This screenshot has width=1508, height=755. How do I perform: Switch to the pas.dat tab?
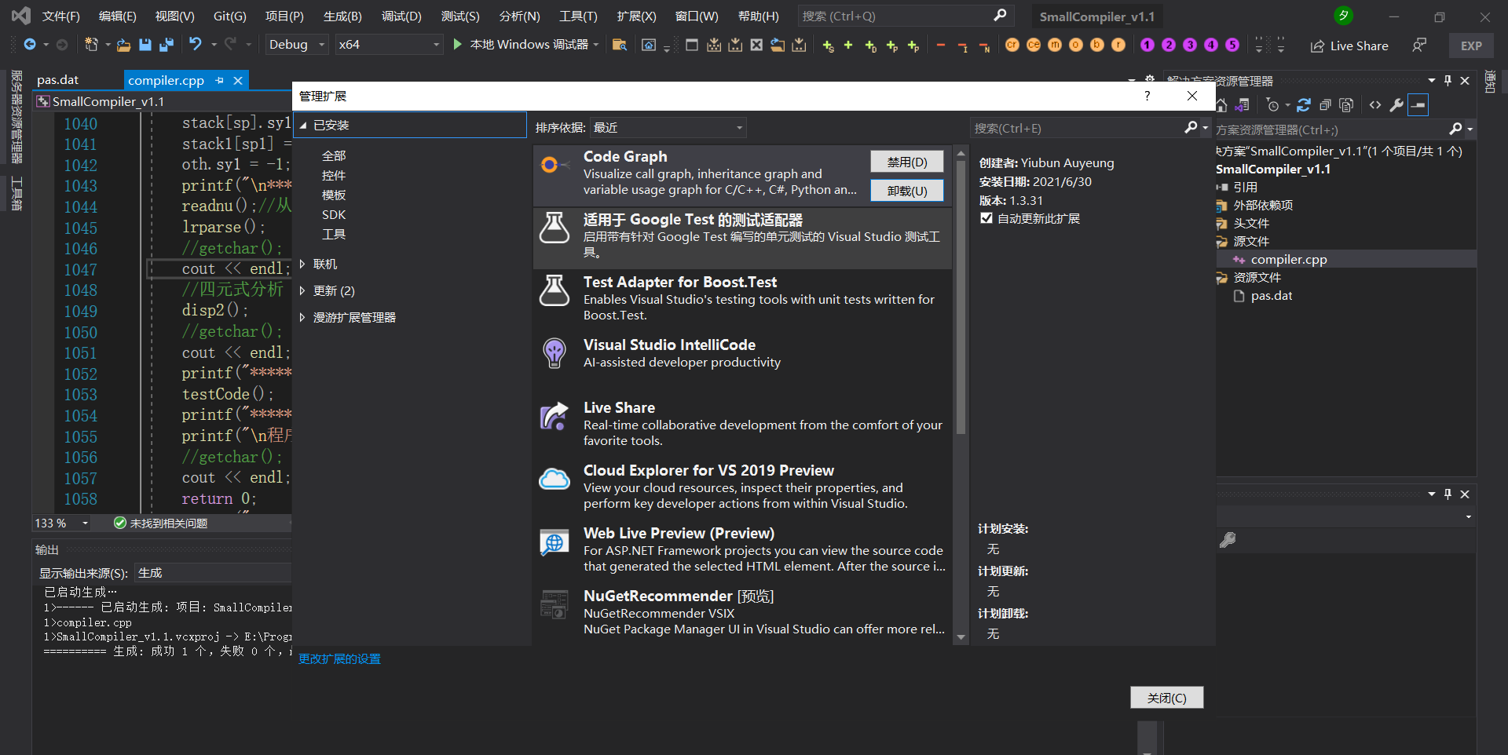58,80
